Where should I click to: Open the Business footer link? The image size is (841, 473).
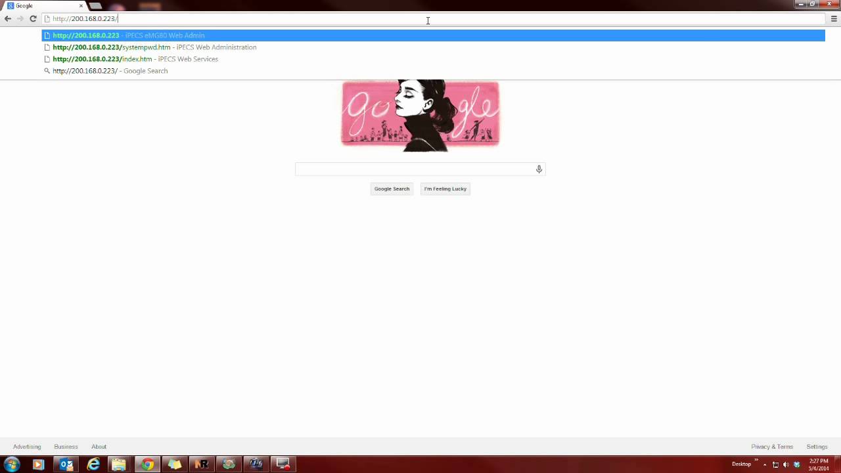point(66,447)
